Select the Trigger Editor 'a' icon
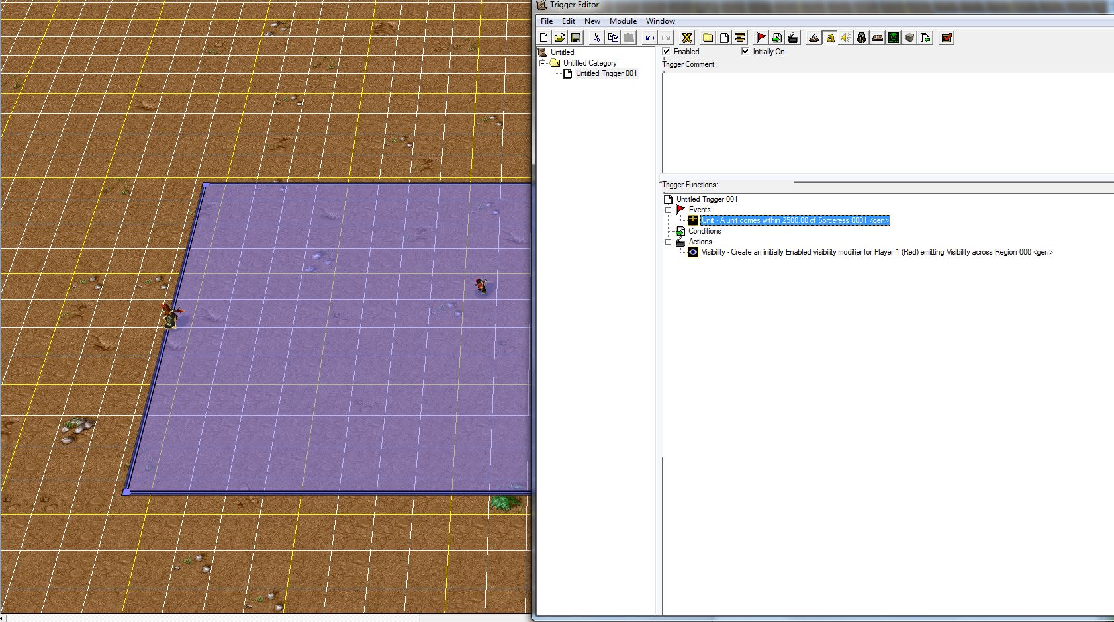 (830, 38)
